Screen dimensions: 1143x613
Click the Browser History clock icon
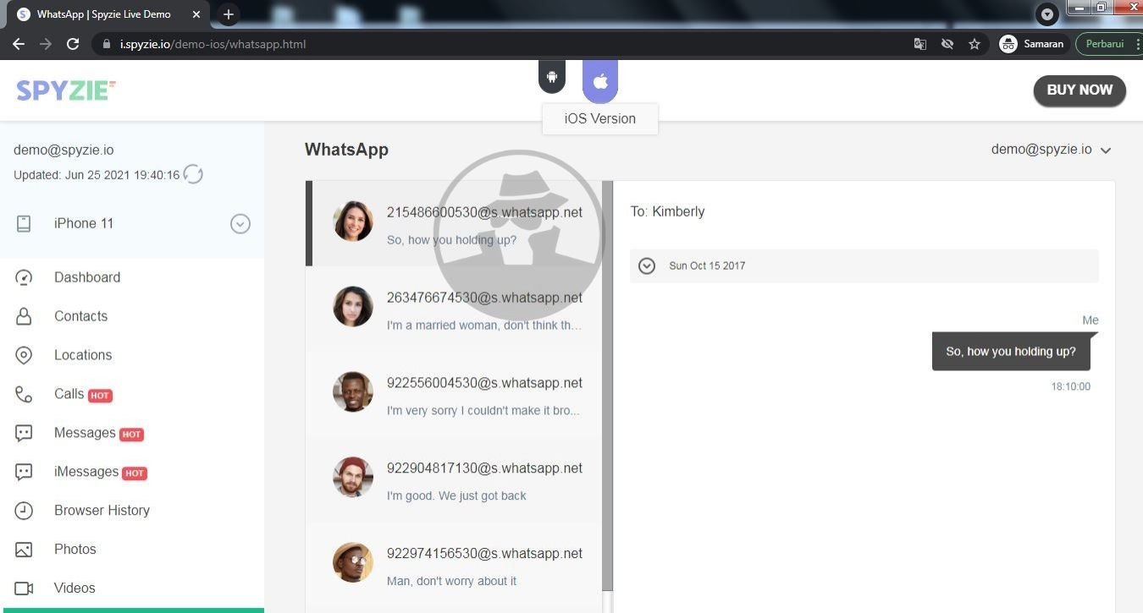[x=24, y=511]
